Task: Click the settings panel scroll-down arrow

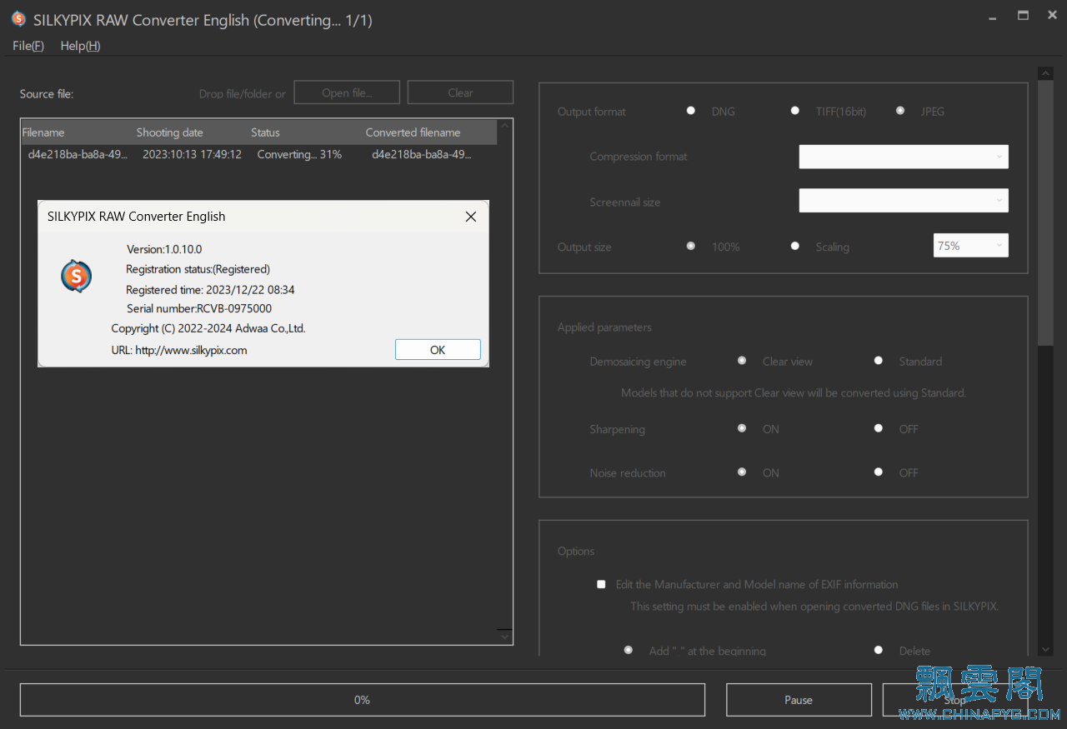Action: (1045, 649)
